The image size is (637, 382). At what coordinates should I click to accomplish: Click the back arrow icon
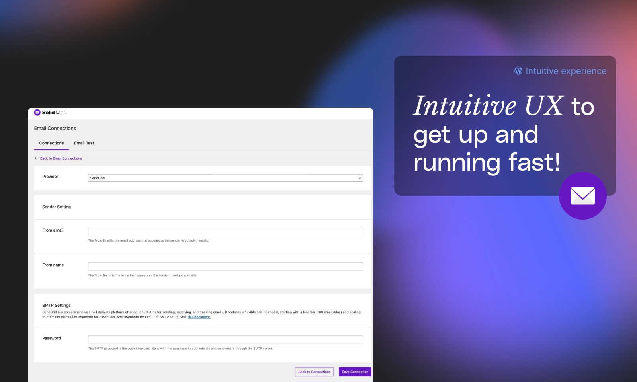37,158
